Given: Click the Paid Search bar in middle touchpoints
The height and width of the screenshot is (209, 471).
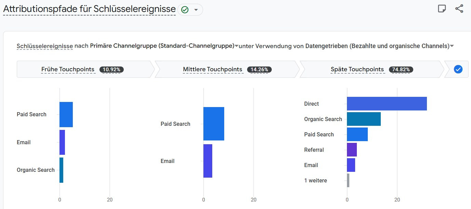Looking at the screenshot, I should [214, 124].
